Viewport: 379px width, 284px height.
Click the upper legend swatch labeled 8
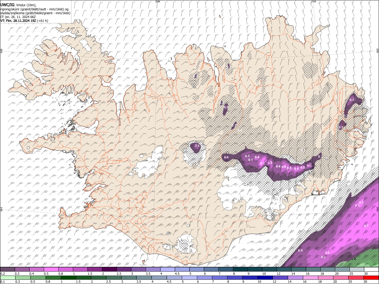point(240,270)
